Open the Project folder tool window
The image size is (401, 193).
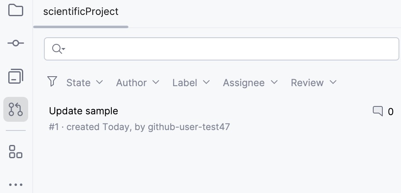16,10
